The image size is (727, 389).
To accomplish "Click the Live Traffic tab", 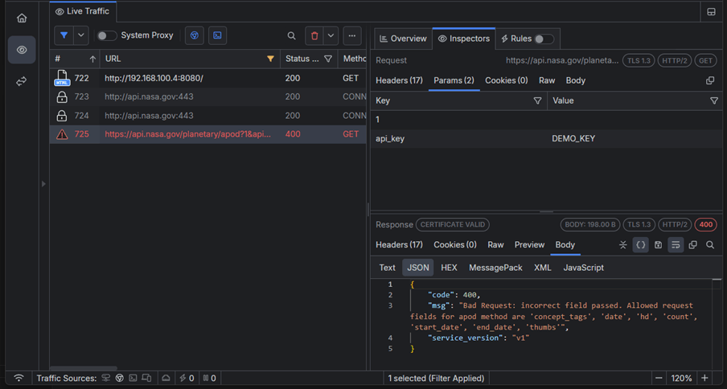I will 83,11.
